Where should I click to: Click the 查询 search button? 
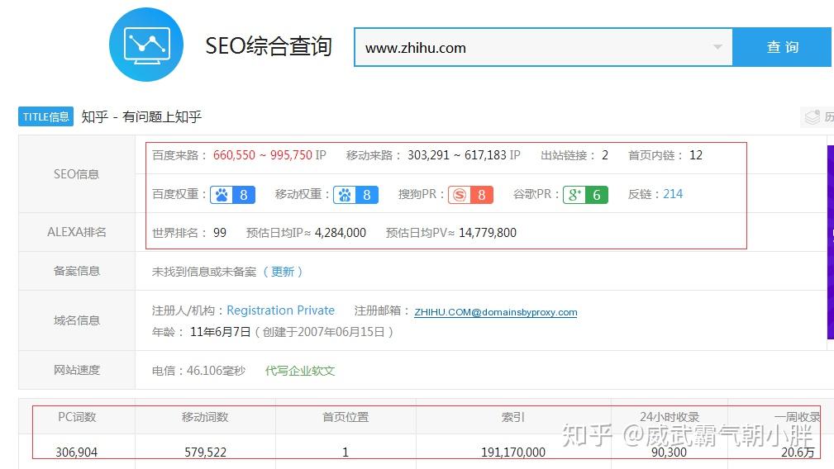(x=782, y=47)
